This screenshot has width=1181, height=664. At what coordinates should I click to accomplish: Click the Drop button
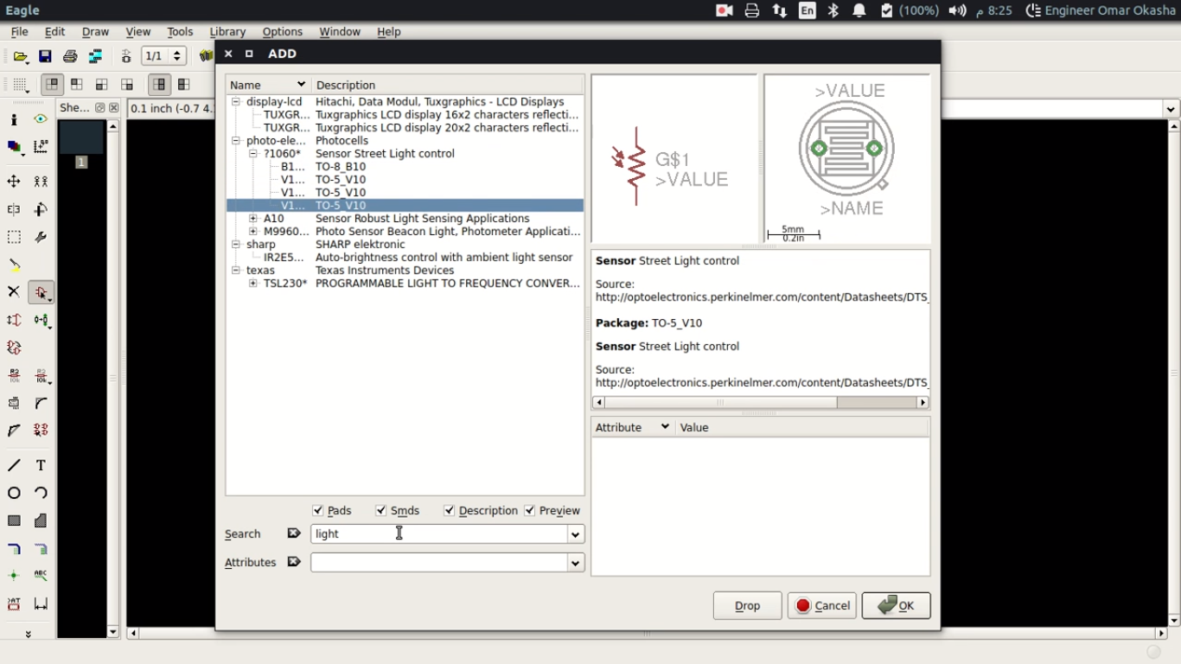pos(747,605)
